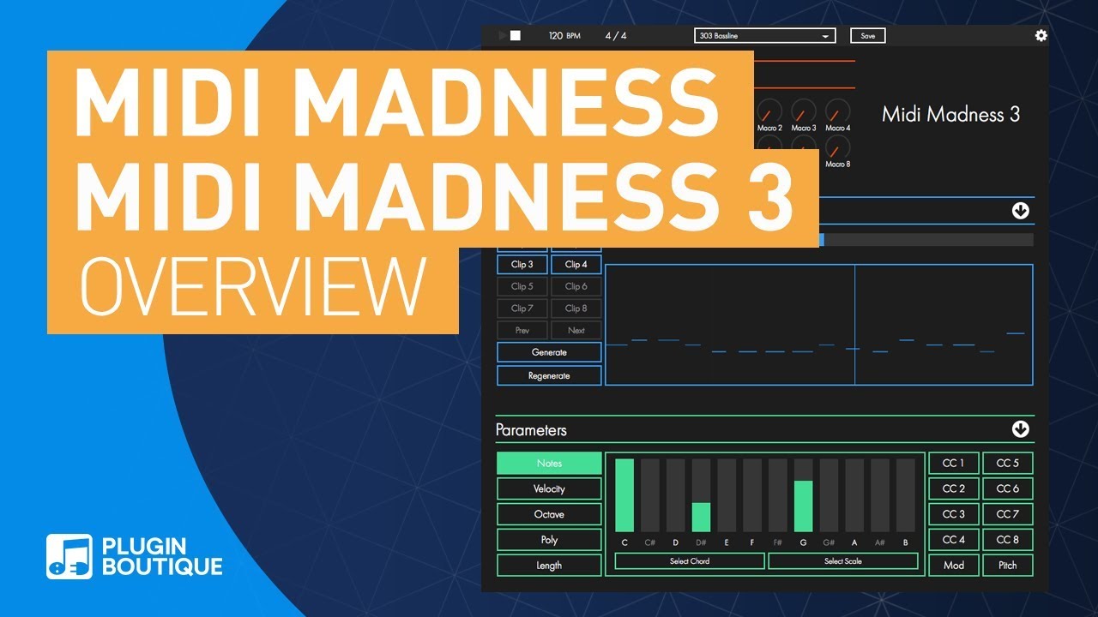Image resolution: width=1098 pixels, height=617 pixels.
Task: Select the CC 5 parameter
Action: (x=1008, y=464)
